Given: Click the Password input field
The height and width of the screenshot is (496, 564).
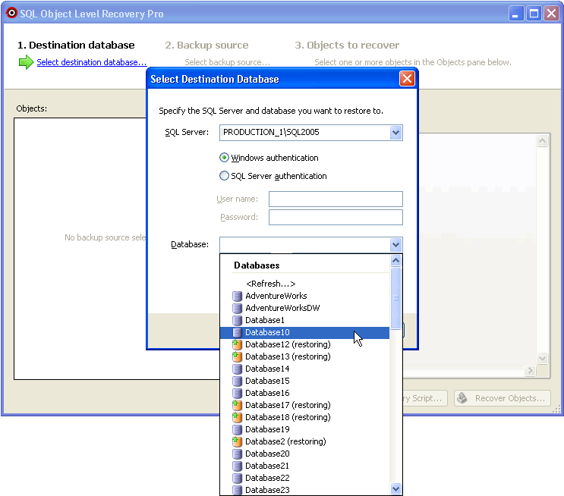Looking at the screenshot, I should (x=336, y=218).
